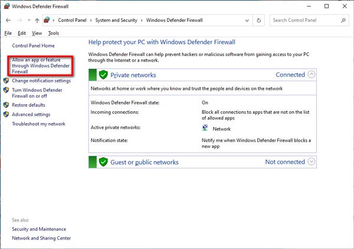Go up one level with Up arrow
The width and height of the screenshot is (354, 249).
(37, 21)
